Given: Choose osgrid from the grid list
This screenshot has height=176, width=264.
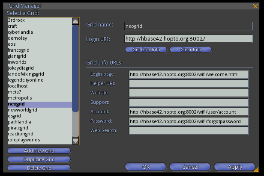Looking at the screenshot, I should pyautogui.click(x=15, y=116).
